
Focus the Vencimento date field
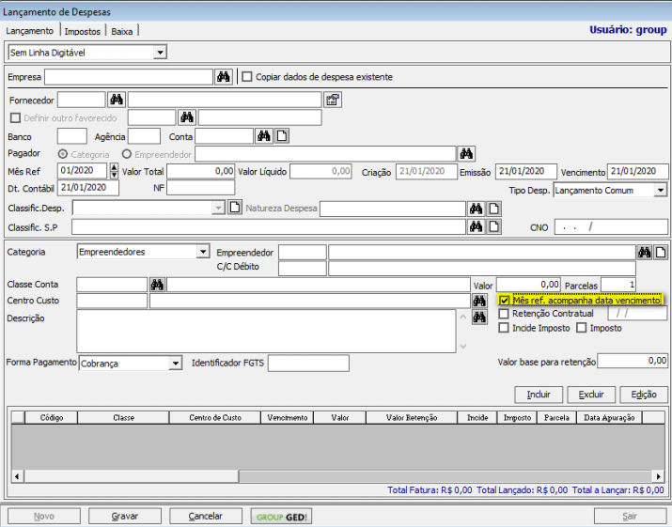[x=638, y=171]
